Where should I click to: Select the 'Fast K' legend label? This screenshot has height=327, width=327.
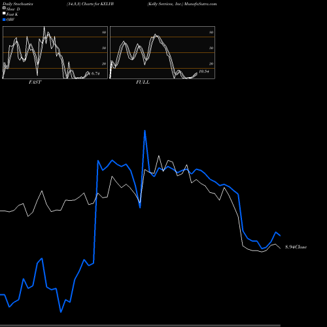click(x=12, y=14)
